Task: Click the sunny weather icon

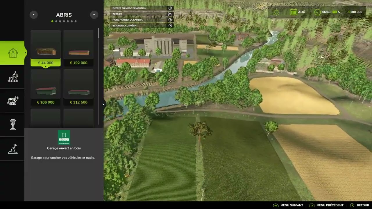Action: (x=276, y=12)
